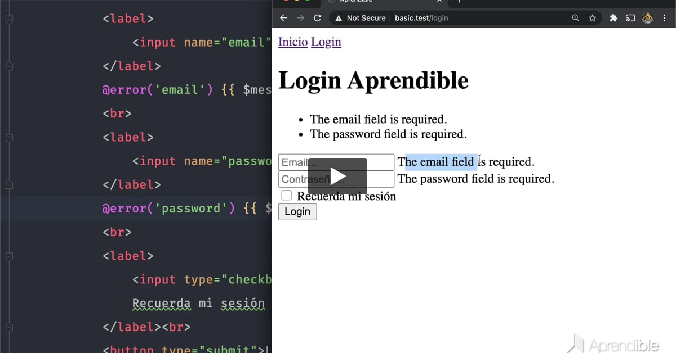Close the Aprendible browser tab
Viewport: 676px width, 353px height.
(439, 1)
